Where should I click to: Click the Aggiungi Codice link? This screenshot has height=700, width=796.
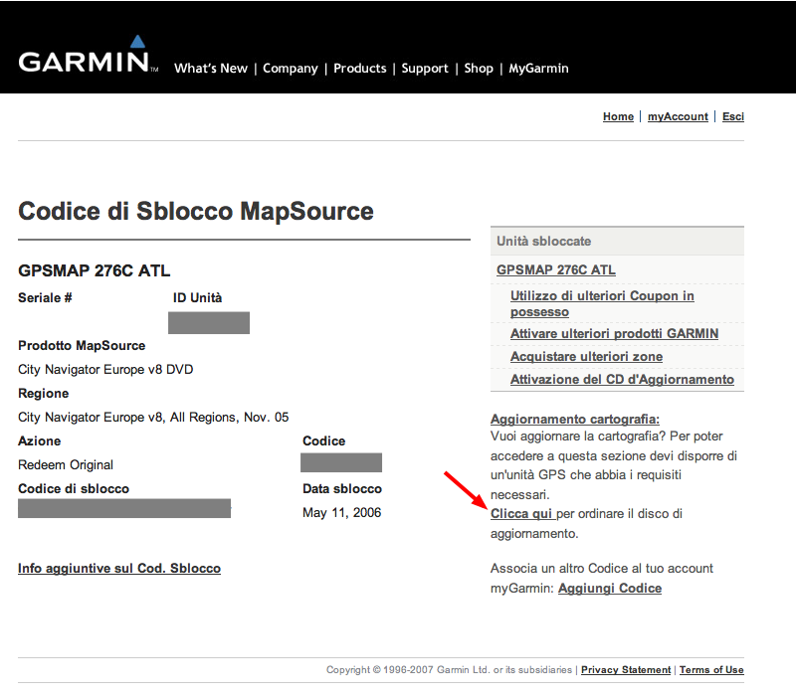tap(610, 589)
